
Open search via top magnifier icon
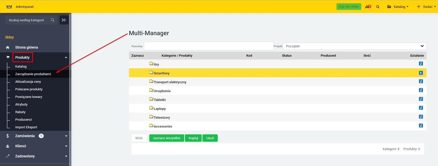click(x=378, y=7)
